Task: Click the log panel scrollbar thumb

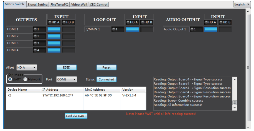Action: (x=235, y=103)
